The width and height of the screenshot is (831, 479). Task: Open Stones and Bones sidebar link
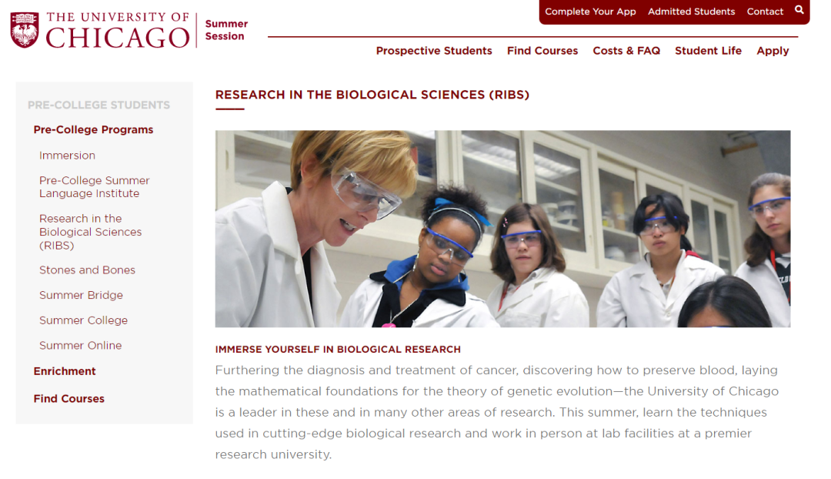tap(87, 270)
